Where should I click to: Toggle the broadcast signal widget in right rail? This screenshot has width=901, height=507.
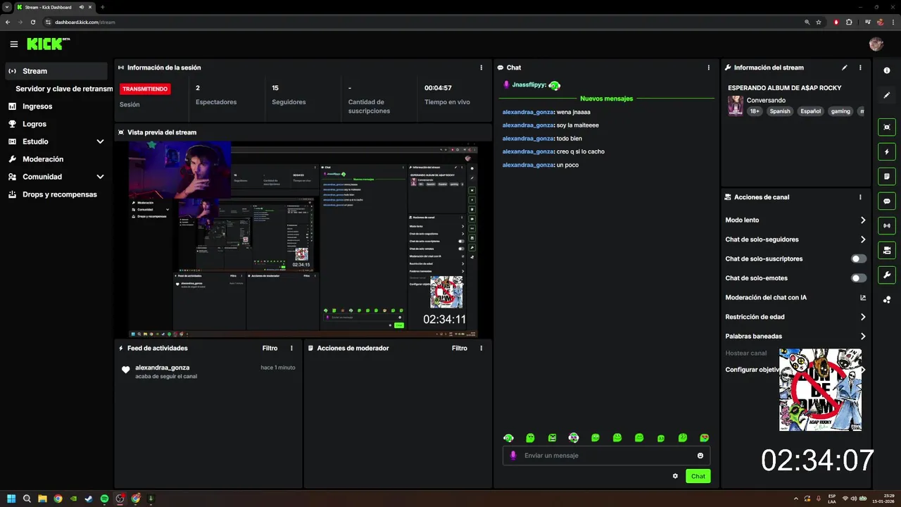[x=887, y=225]
